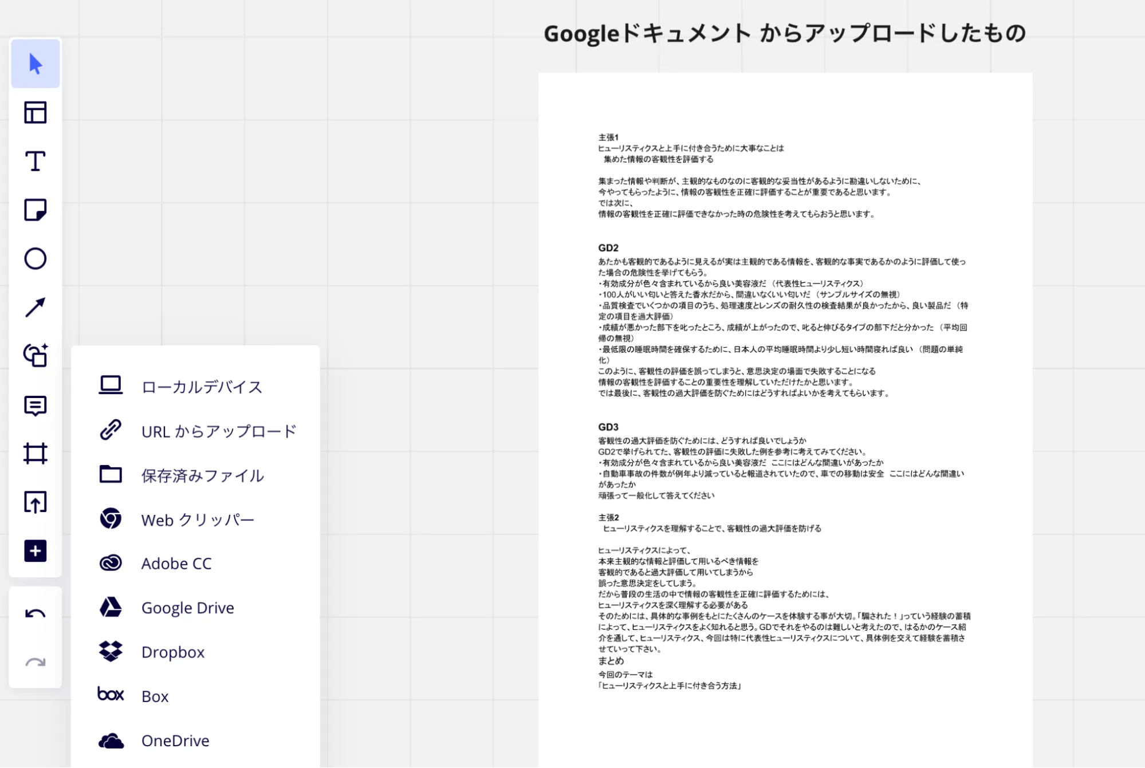This screenshot has height=768, width=1145.
Task: Open the shapes and smart drawing tool
Action: [x=36, y=356]
